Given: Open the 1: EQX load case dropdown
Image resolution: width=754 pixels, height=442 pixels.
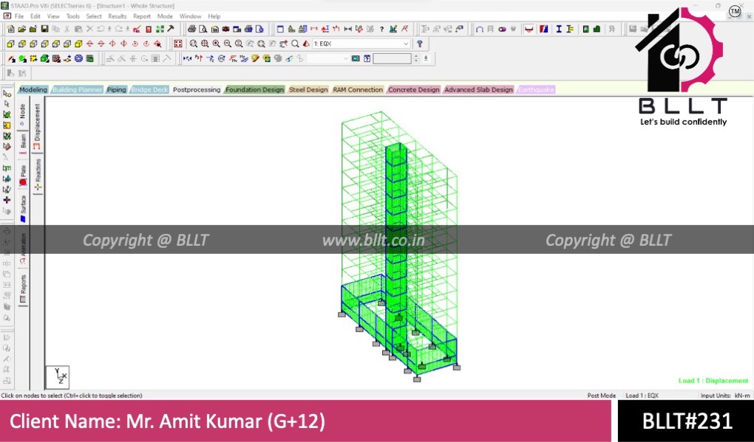Looking at the screenshot, I should pos(361,44).
